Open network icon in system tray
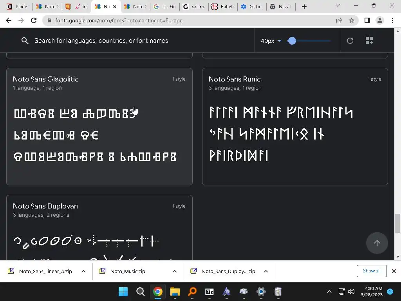 [x=341, y=292]
